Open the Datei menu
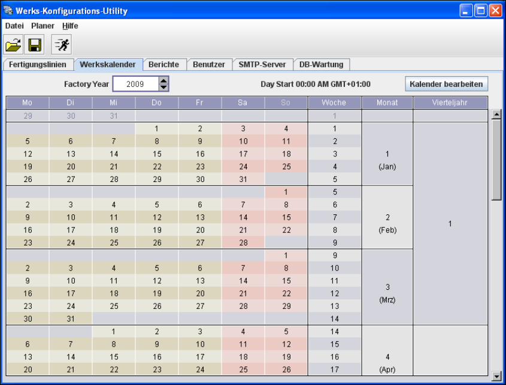The height and width of the screenshot is (385, 506). click(x=14, y=26)
